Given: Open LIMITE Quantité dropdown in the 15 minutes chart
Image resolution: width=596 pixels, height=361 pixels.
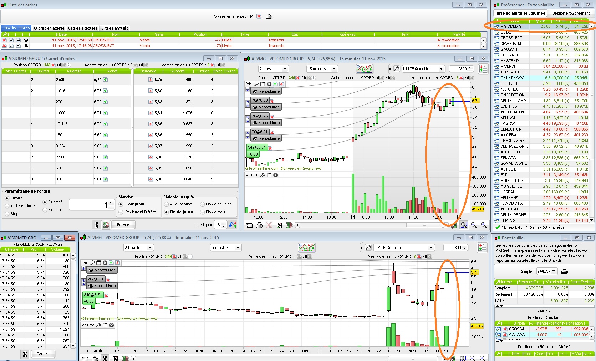Looking at the screenshot, I should click(423, 69).
